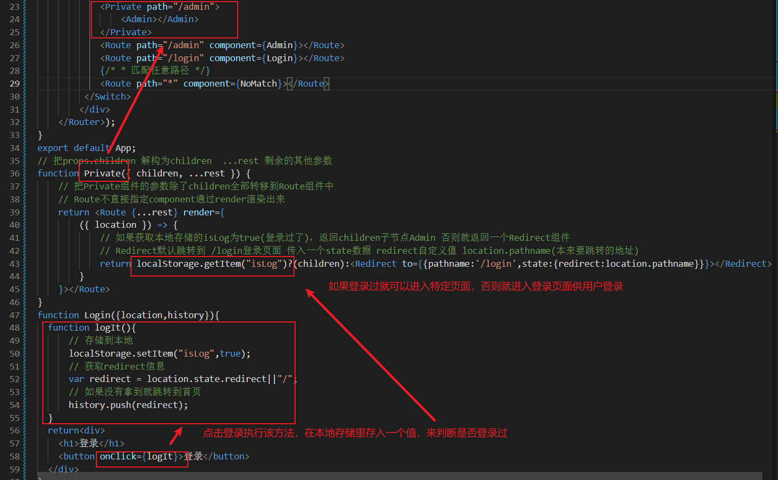Click the '...rest' parameter on line 36

tap(207, 173)
